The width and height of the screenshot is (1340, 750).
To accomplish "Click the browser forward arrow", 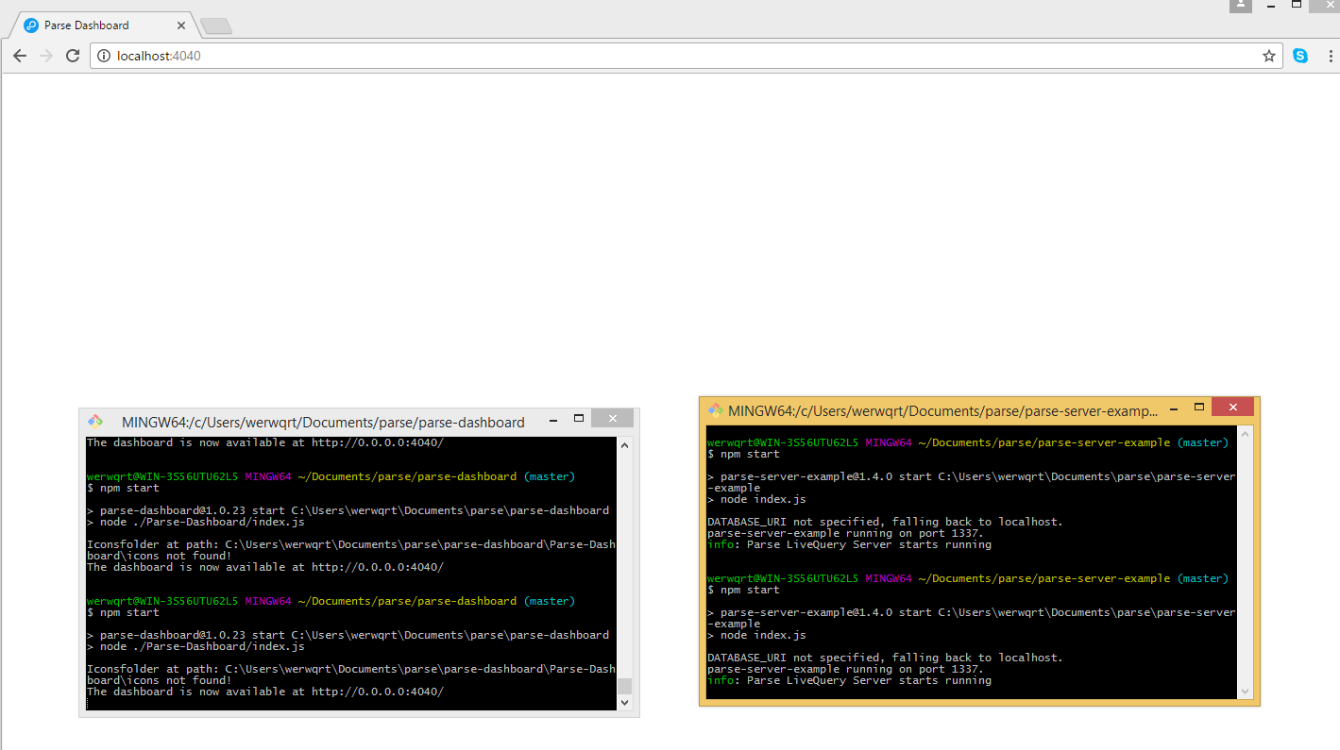I will [45, 56].
